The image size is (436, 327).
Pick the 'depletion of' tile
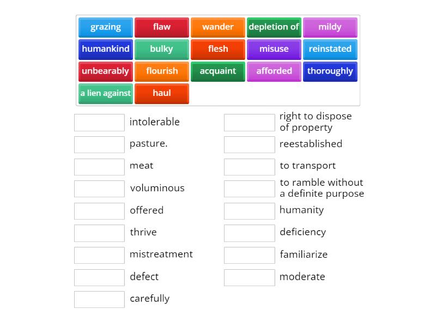[x=274, y=27]
